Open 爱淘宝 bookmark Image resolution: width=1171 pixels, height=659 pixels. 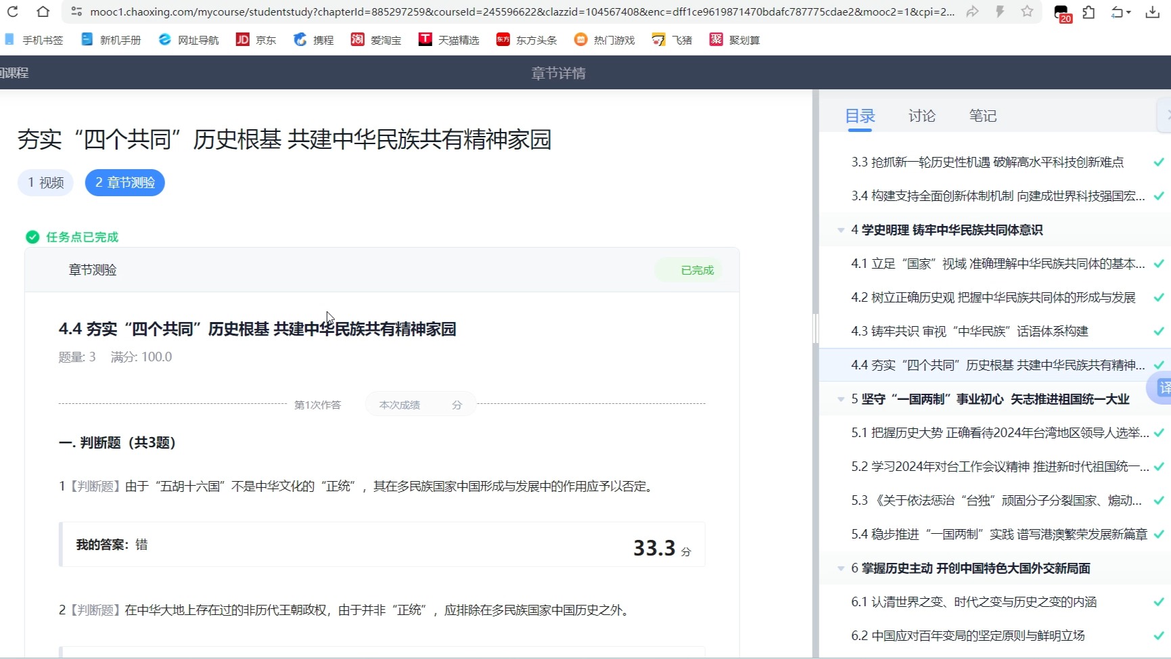point(375,40)
